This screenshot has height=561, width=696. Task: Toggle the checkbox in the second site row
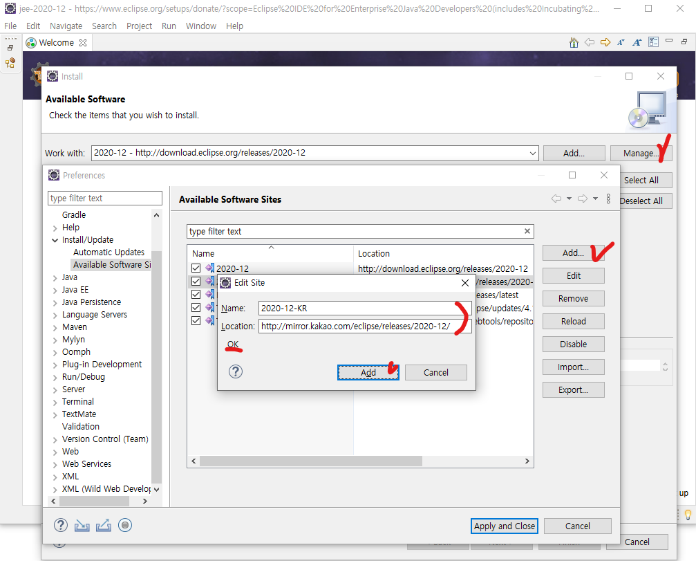[x=196, y=281]
